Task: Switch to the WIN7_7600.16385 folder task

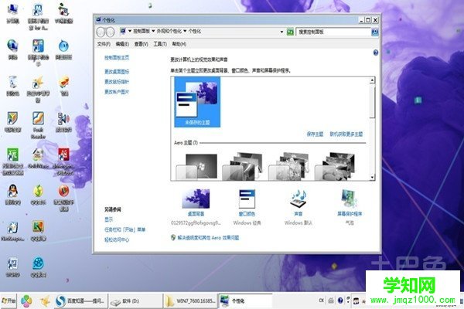Action: tap(189, 301)
